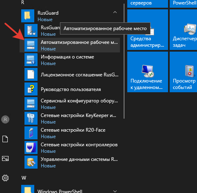Collapse the RusGuard folder chevron

115,13
